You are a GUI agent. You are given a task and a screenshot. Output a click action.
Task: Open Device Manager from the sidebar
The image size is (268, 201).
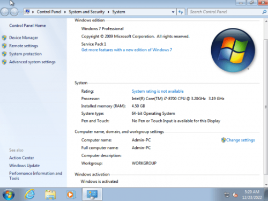[24, 38]
